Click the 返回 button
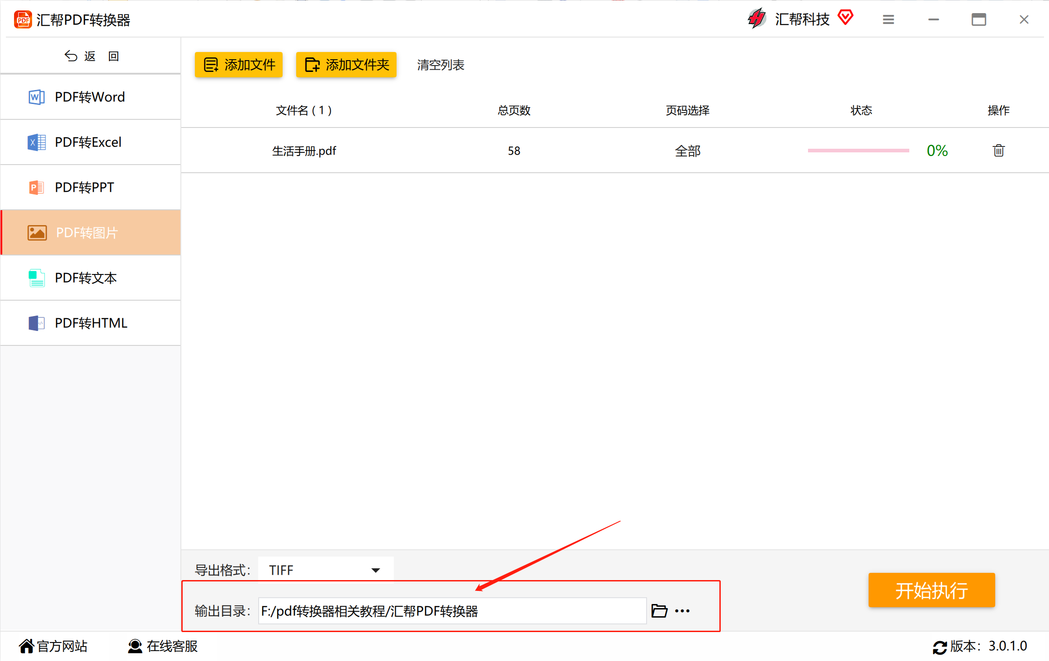Viewport: 1049px width, 661px height. (x=91, y=56)
